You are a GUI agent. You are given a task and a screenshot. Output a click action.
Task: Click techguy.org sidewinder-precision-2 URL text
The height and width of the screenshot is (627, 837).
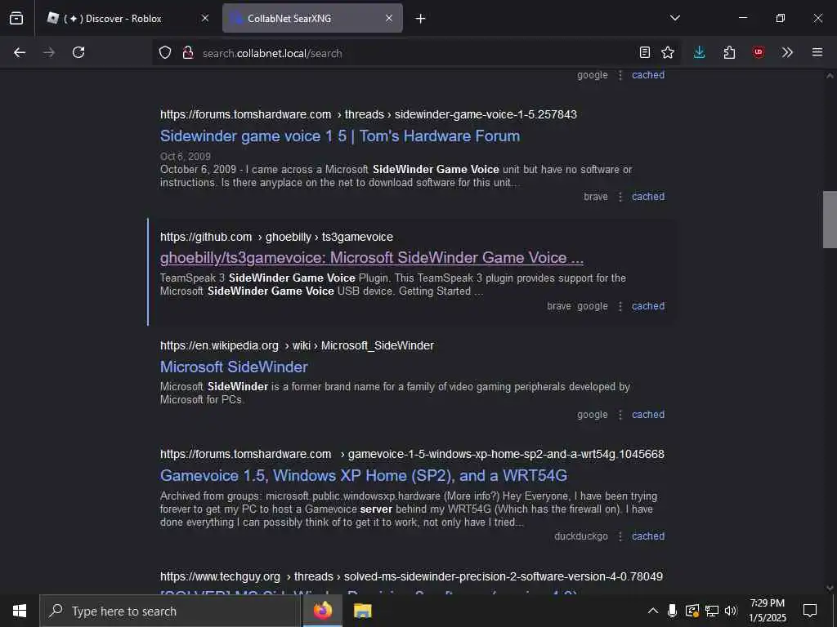tap(412, 576)
